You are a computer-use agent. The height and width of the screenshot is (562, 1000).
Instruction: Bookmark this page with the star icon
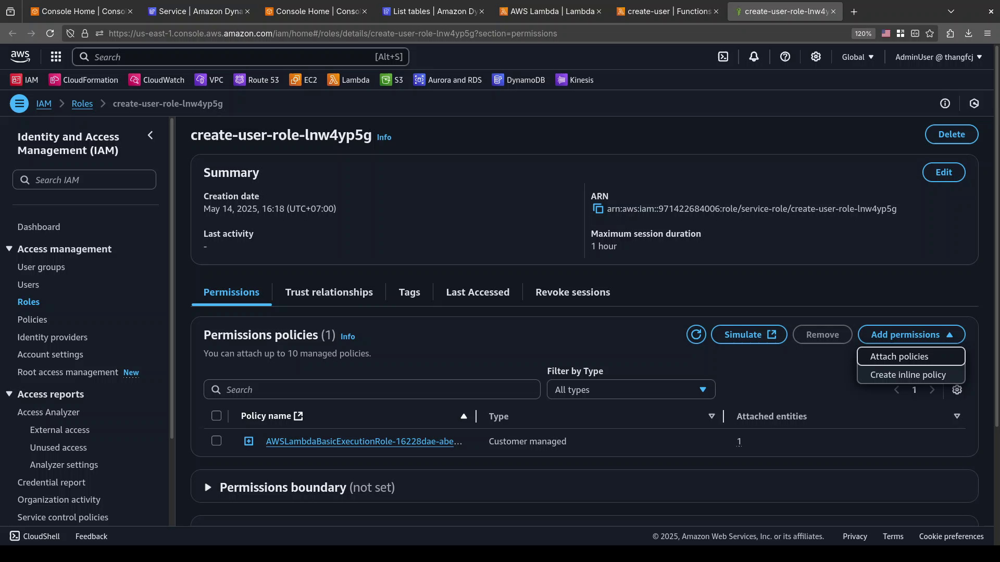(x=930, y=33)
